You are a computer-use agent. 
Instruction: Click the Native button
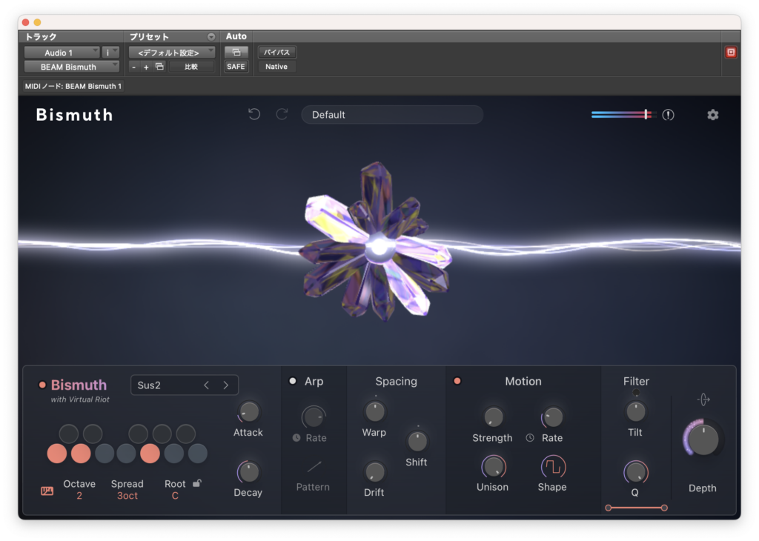click(x=276, y=67)
